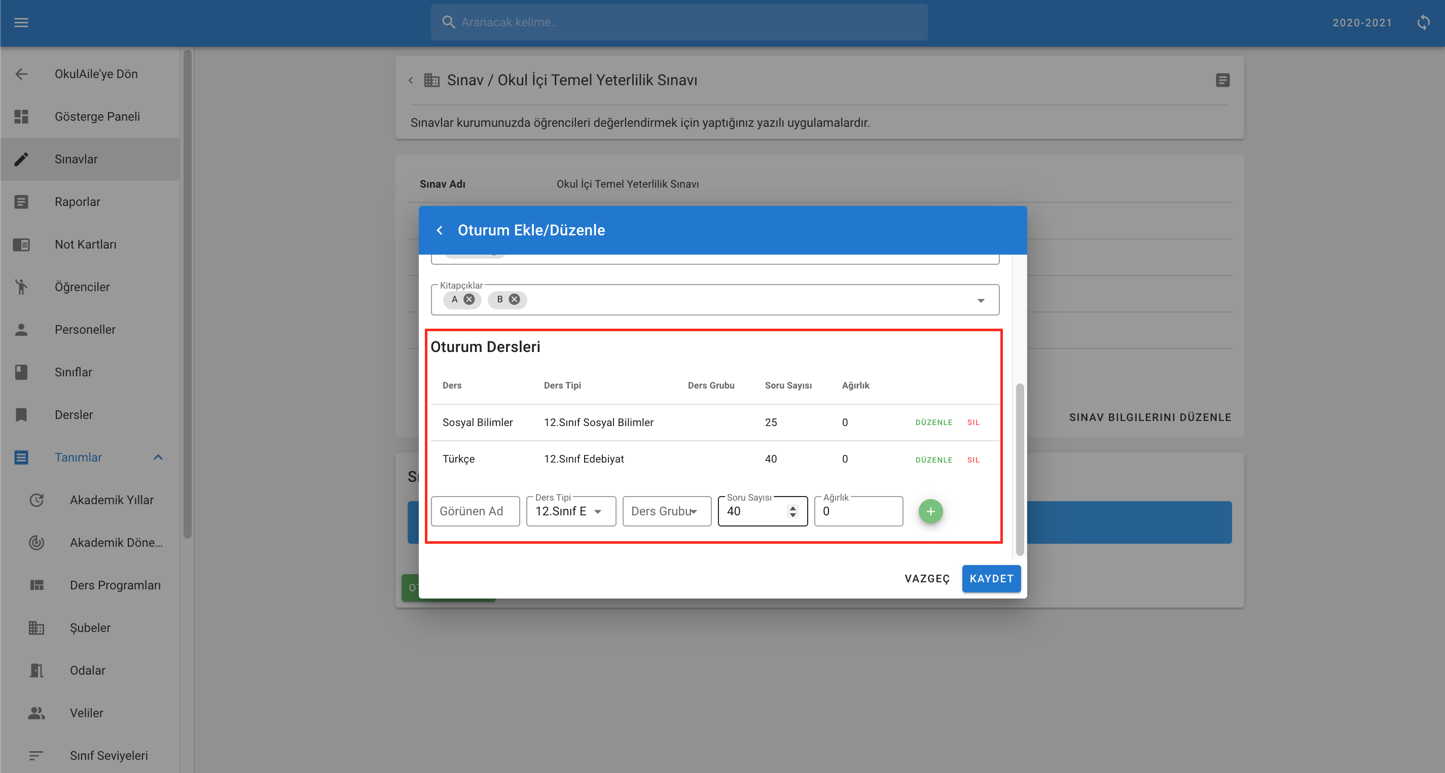Click the Şubeler building icon
The image size is (1445, 773).
click(x=37, y=628)
